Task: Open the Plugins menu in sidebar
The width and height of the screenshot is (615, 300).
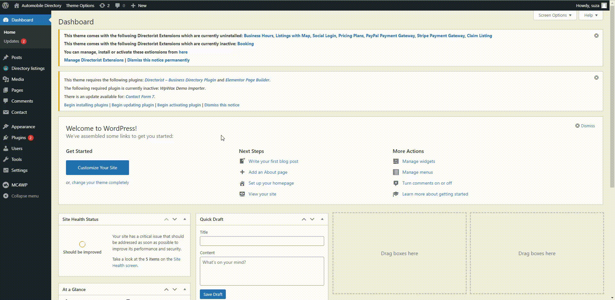Action: point(19,137)
